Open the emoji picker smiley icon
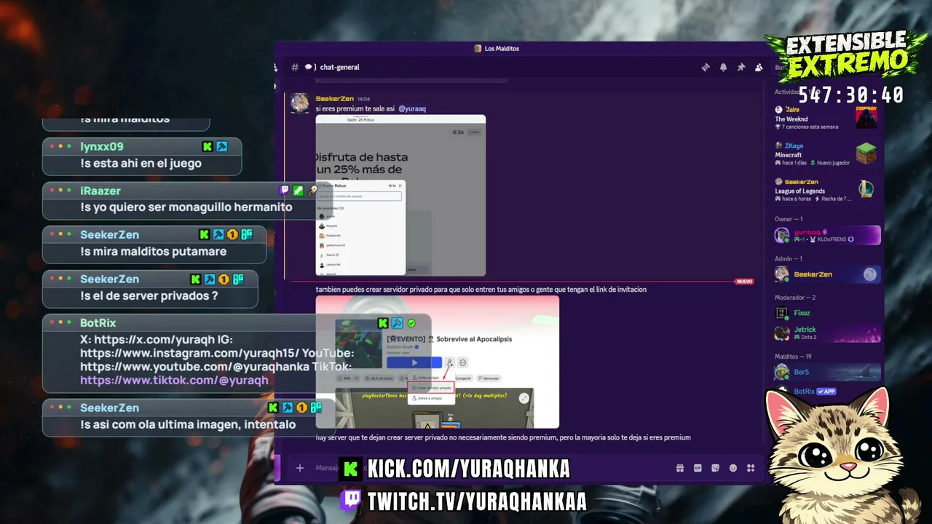This screenshot has width=932, height=524. pyautogui.click(x=733, y=468)
